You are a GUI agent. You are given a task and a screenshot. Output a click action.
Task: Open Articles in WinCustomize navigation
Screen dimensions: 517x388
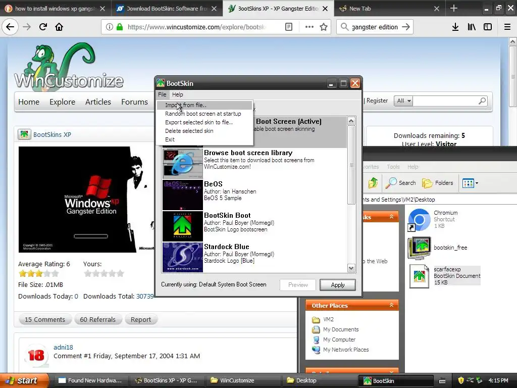click(98, 102)
